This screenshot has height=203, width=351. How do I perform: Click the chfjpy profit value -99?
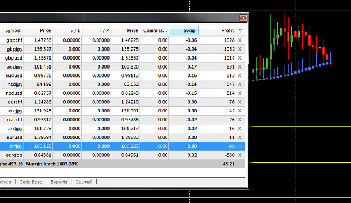[231, 146]
